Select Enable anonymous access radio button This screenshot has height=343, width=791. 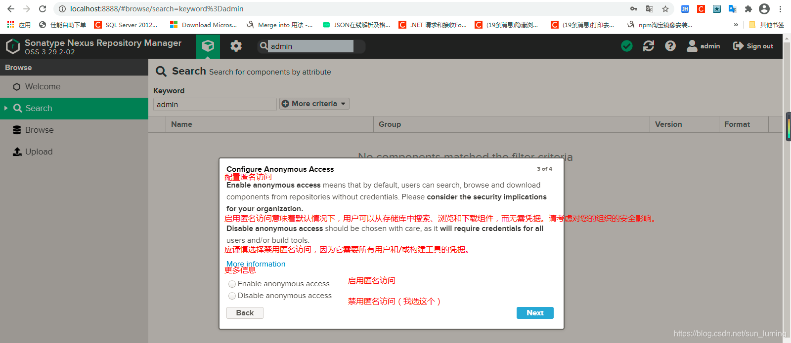point(232,284)
